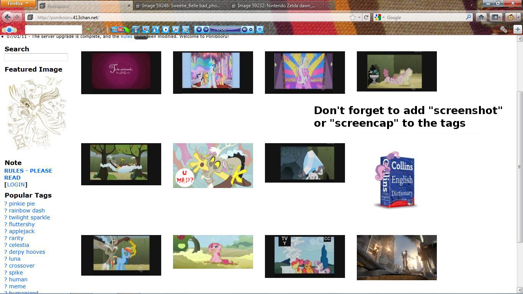
Task: Expand the TV icon dropdown arrow
Action: pyautogui.click(x=191, y=29)
